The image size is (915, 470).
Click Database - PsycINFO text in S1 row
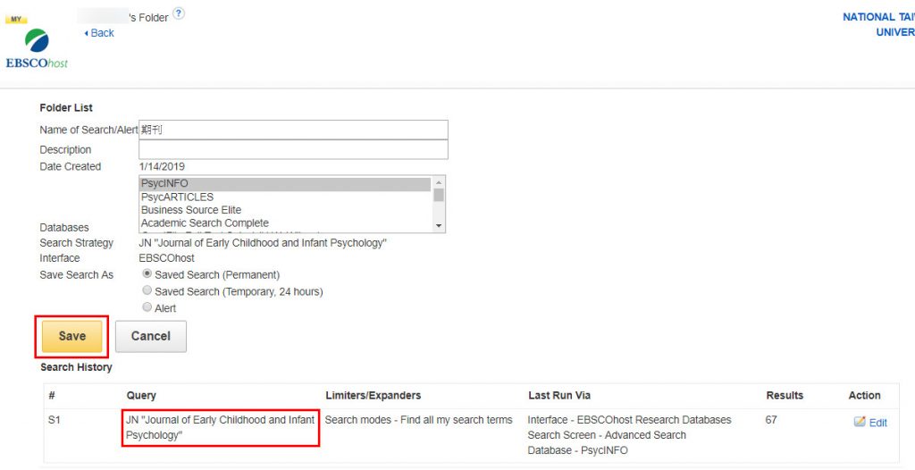pos(578,450)
